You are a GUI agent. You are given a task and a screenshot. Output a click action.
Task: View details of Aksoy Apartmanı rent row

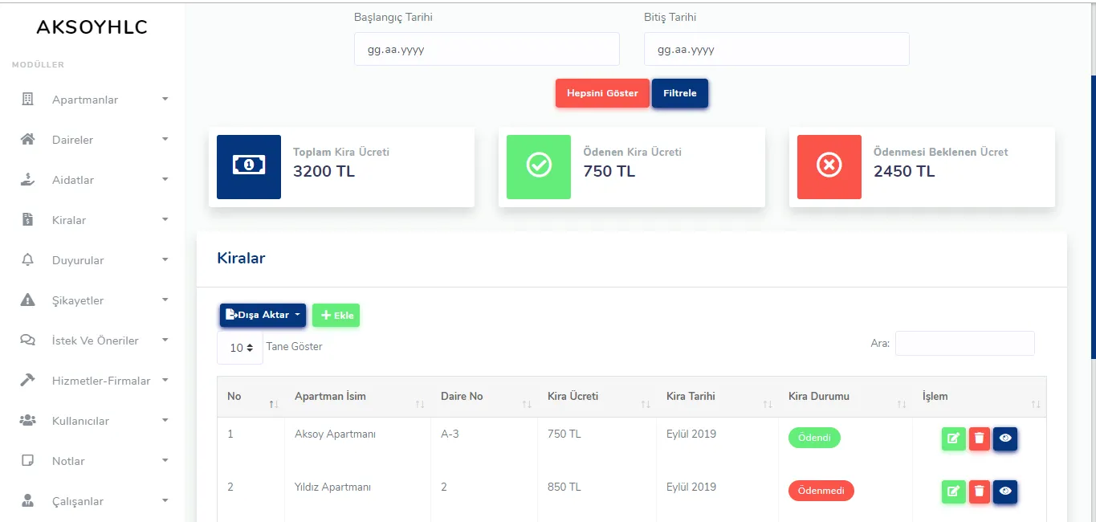pos(1005,438)
